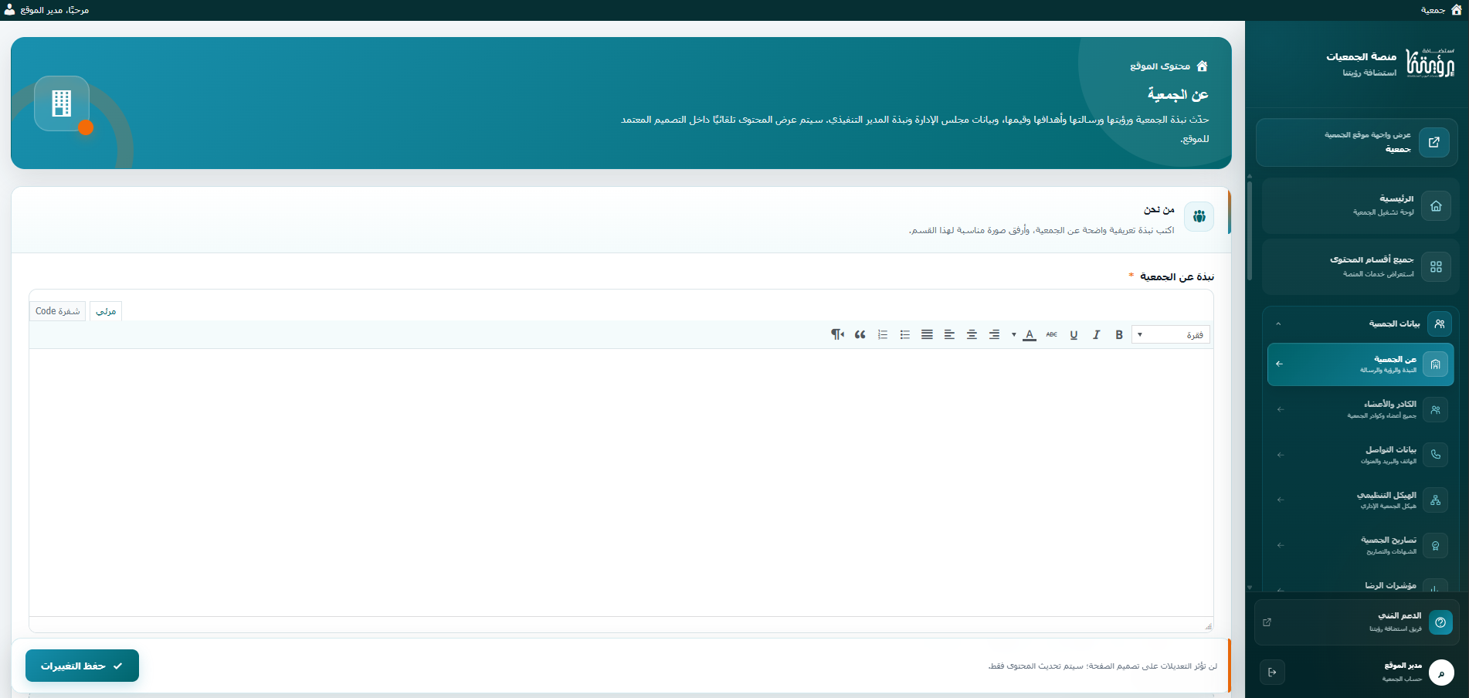Open the text color picker arrow

click(1013, 334)
